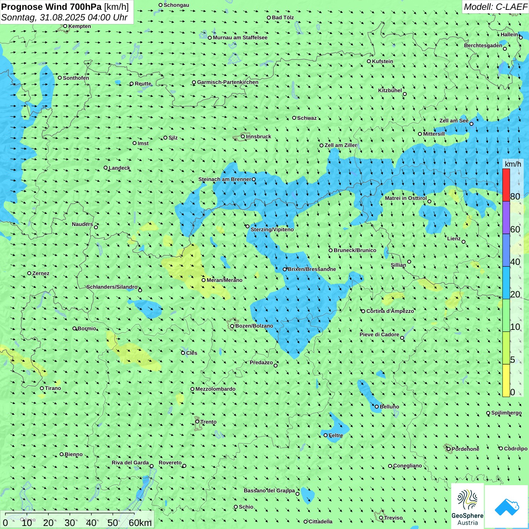
Task: Click the Feltre label
Action: click(336, 435)
